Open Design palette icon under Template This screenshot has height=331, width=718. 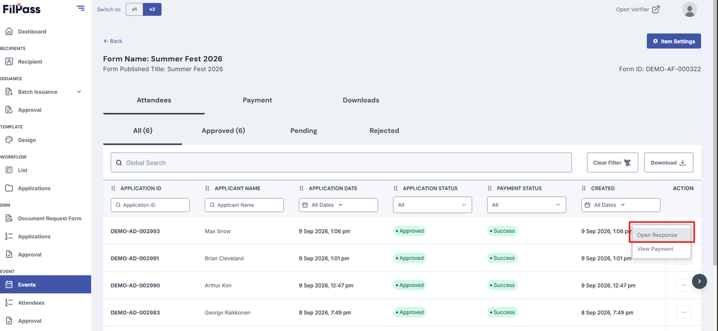point(8,140)
